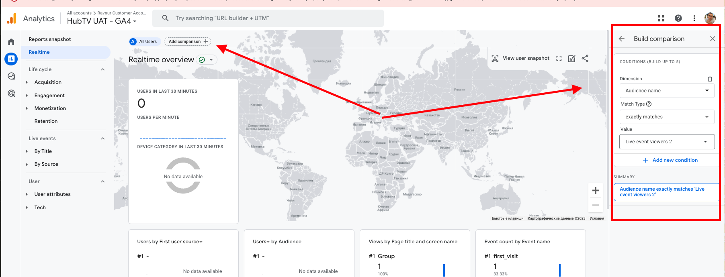Open the Live event viewers 2 value dropdown

point(667,142)
